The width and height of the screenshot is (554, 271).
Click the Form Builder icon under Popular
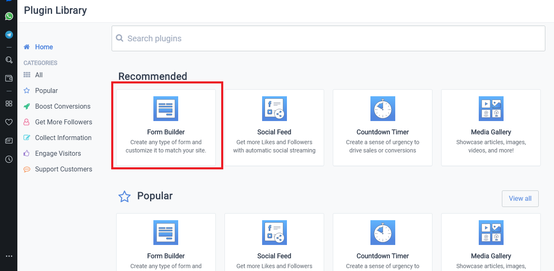166,233
